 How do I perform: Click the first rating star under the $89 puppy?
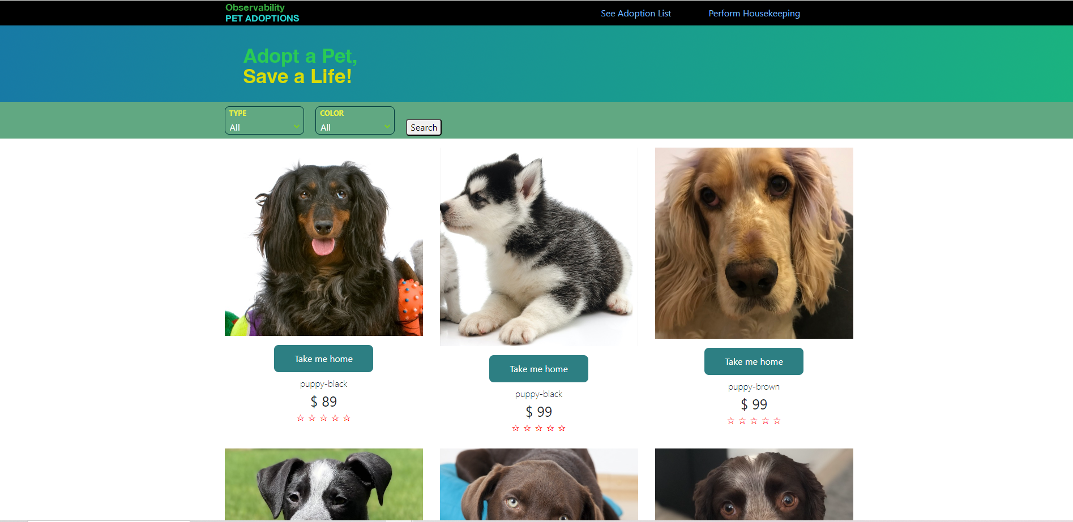point(301,418)
